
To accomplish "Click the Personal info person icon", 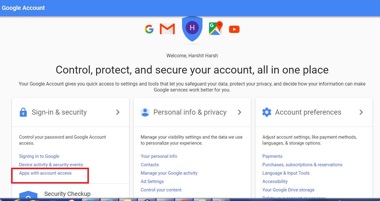I will (145, 112).
